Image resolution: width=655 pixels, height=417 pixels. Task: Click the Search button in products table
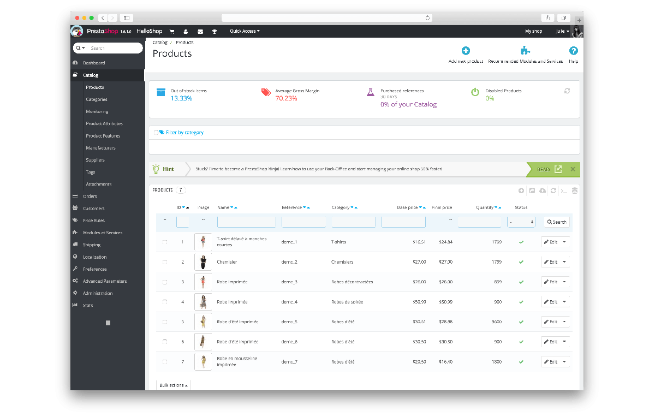tap(557, 222)
